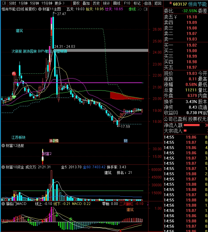Screen dimensions: 208x232
Task: Click the green diamond signal marker
Action: (x=14, y=97)
